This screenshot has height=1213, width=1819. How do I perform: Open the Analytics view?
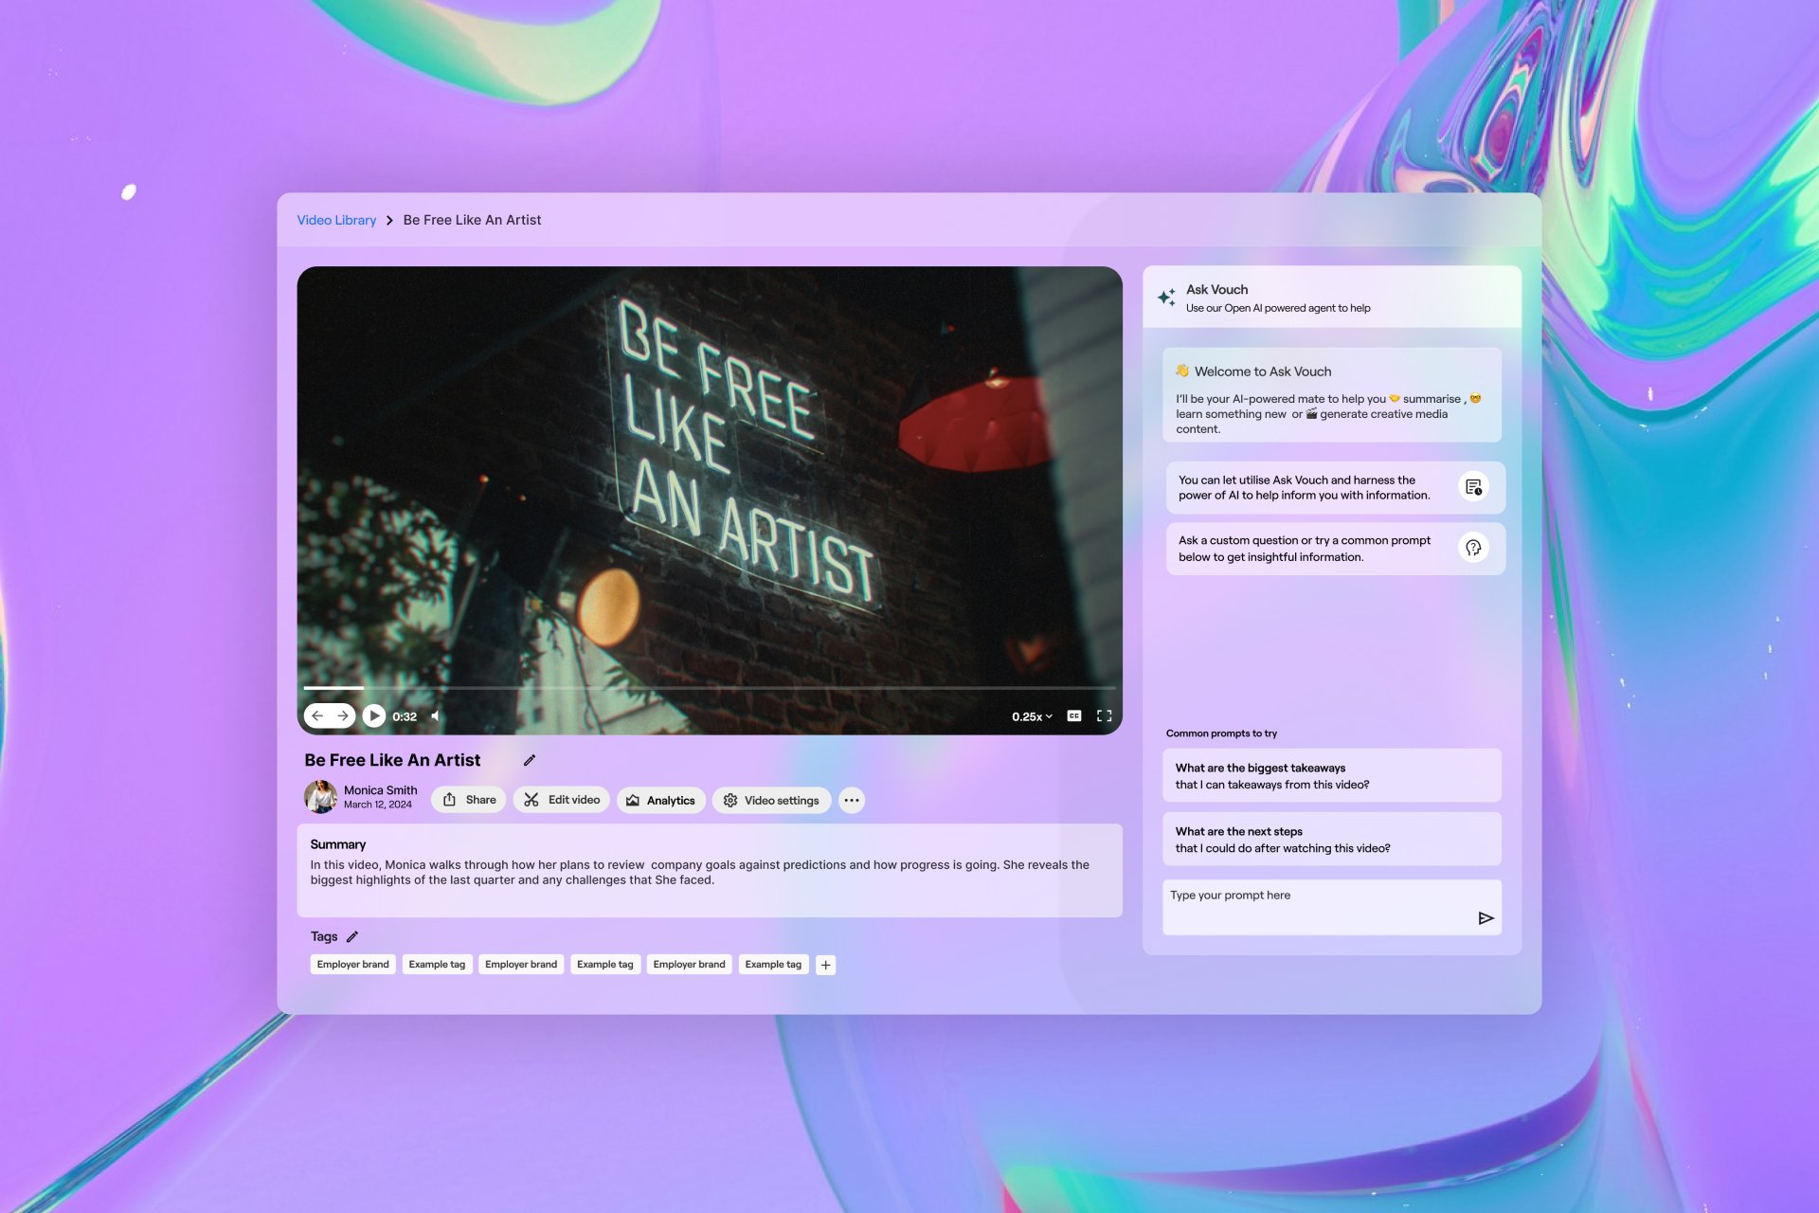661,800
